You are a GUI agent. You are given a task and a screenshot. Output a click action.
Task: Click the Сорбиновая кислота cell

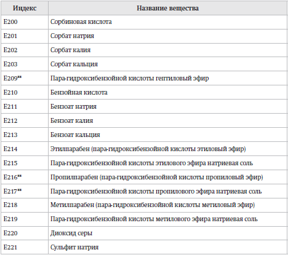point(167,22)
